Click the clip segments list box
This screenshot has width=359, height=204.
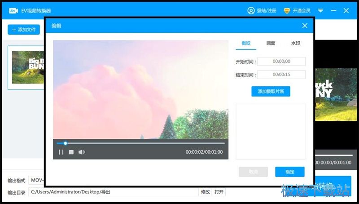(x=271, y=132)
